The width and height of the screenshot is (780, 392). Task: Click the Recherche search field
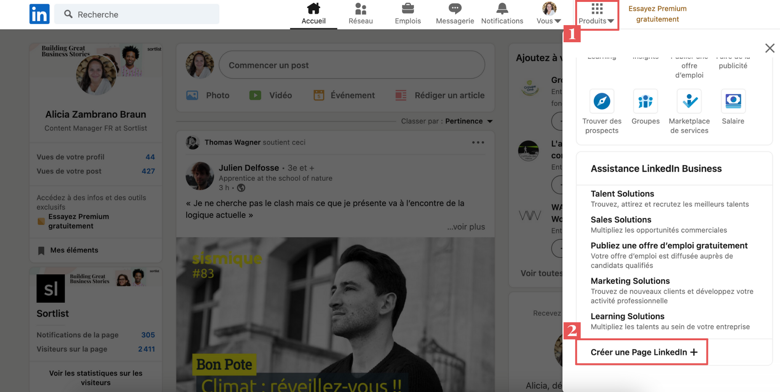(137, 14)
